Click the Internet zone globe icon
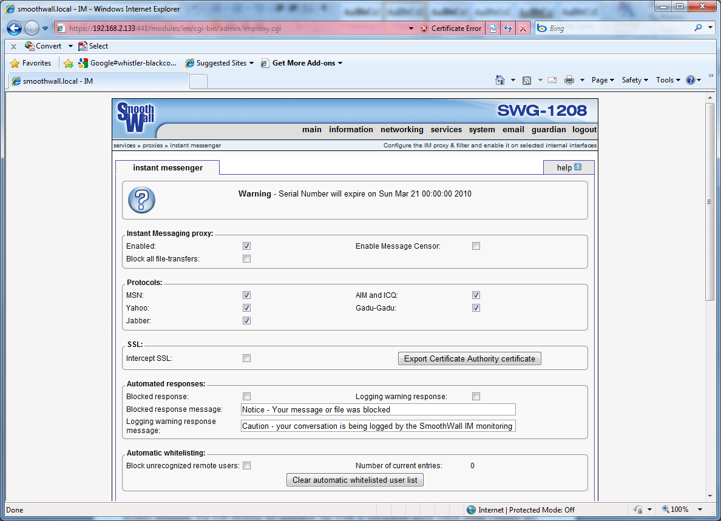Viewport: 721px width, 521px height. (472, 510)
